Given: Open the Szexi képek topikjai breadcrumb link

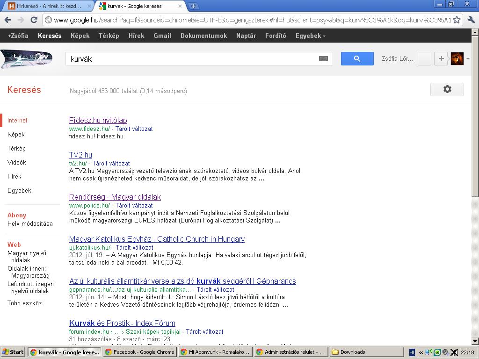Looking at the screenshot, I should (154, 331).
